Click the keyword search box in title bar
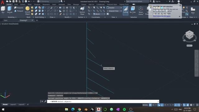The width and height of the screenshot is (199, 112). coord(137,1)
